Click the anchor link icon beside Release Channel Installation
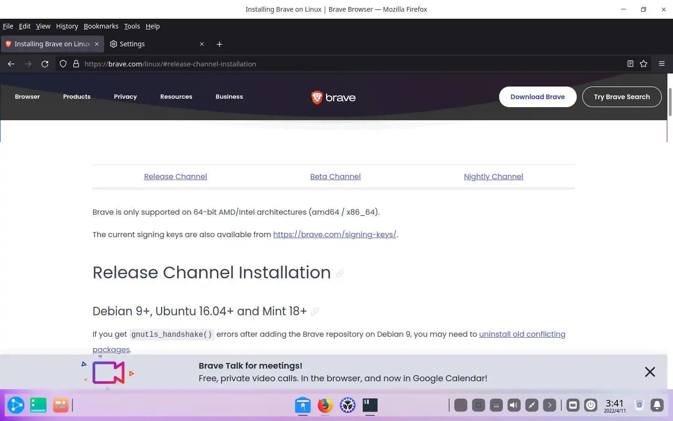This screenshot has width=673, height=421. tap(340, 274)
